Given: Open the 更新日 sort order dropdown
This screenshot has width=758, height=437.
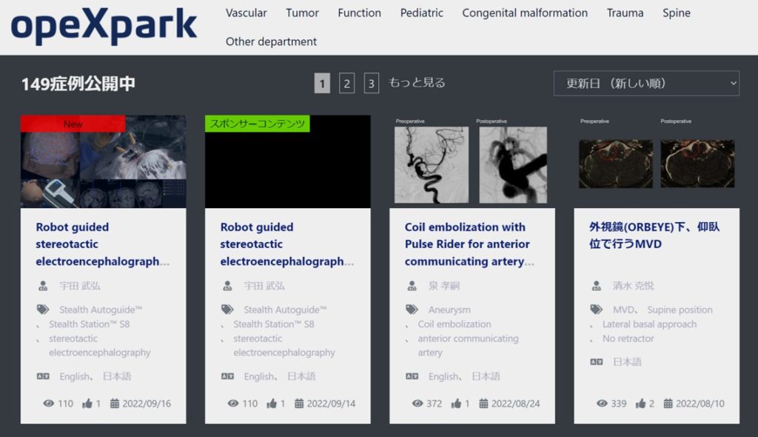Looking at the screenshot, I should coord(646,84).
